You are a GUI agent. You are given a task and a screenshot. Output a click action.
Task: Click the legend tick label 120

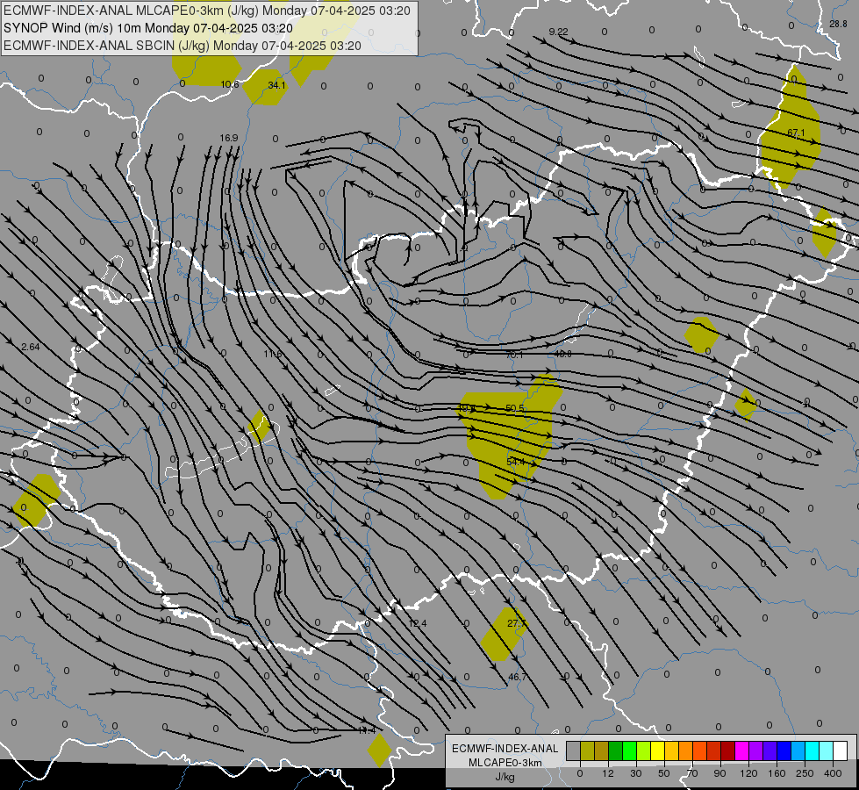pos(748,773)
